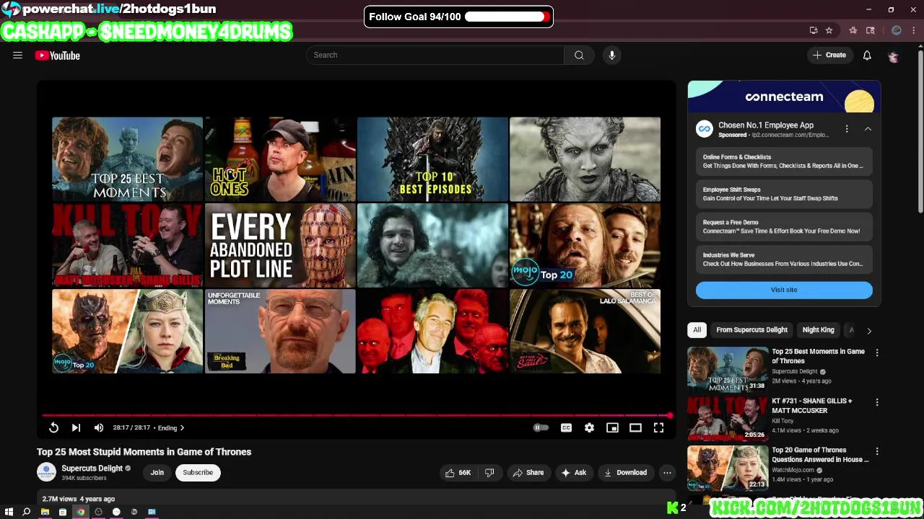Replay the finished video

click(53, 427)
